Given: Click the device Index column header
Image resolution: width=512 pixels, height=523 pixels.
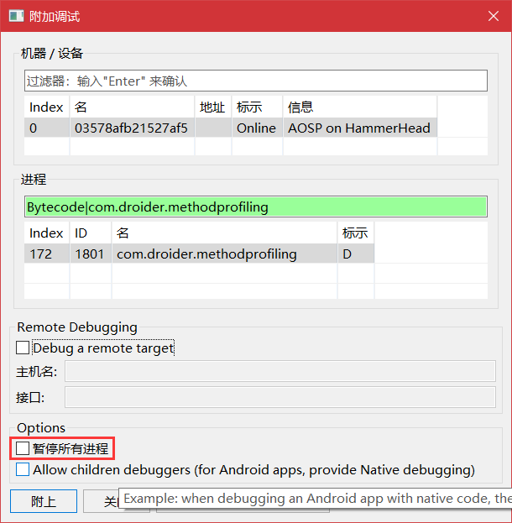Looking at the screenshot, I should [x=46, y=107].
